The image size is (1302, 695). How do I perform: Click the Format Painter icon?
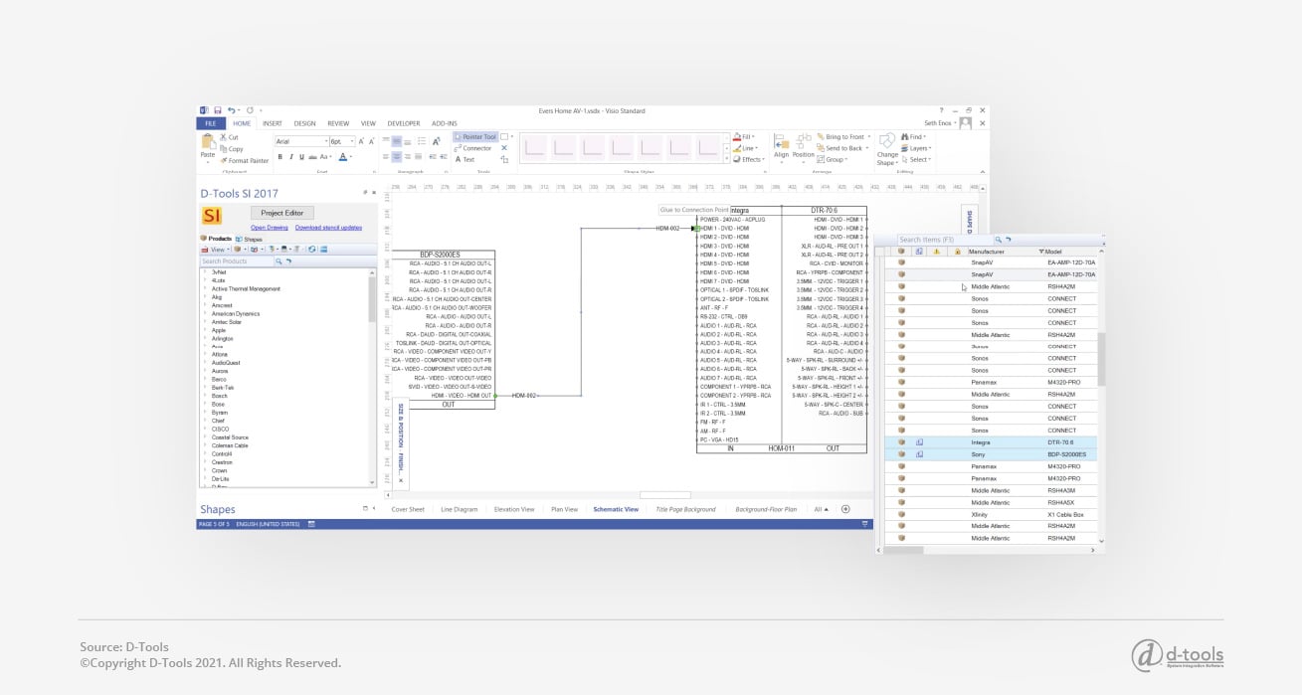(x=224, y=161)
